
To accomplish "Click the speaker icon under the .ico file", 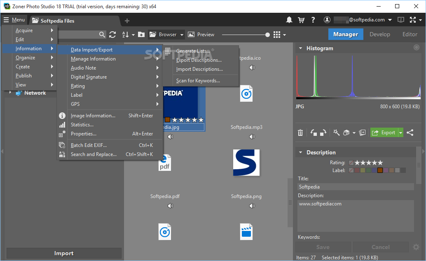I will [x=252, y=68].
